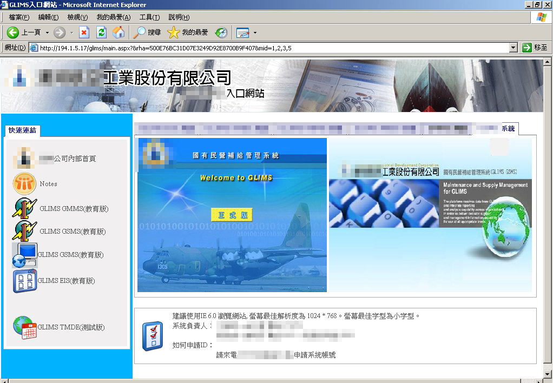Open the Mail toolbar button dropdown arrow
Screen dimensions: 553x383
255,32
